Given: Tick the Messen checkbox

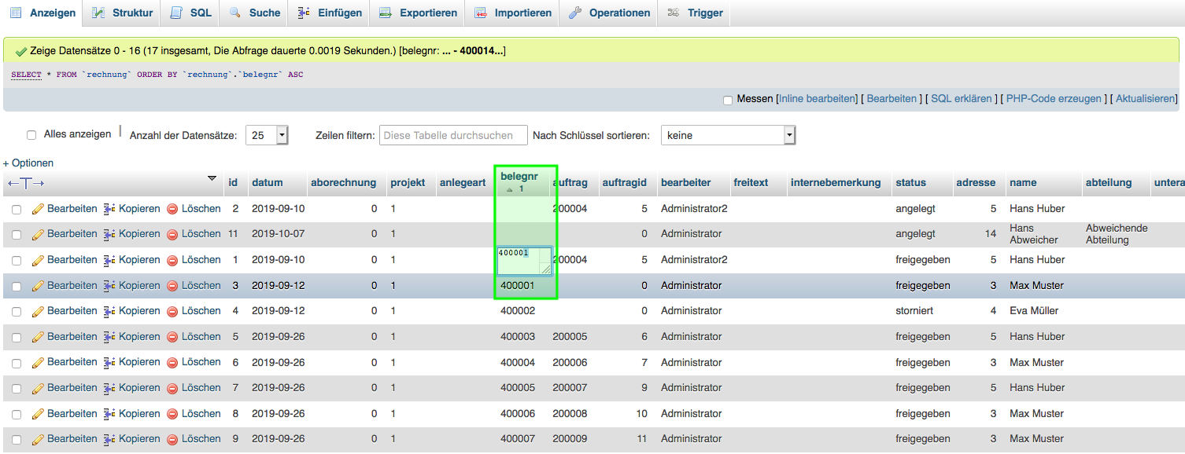Looking at the screenshot, I should pyautogui.click(x=728, y=100).
